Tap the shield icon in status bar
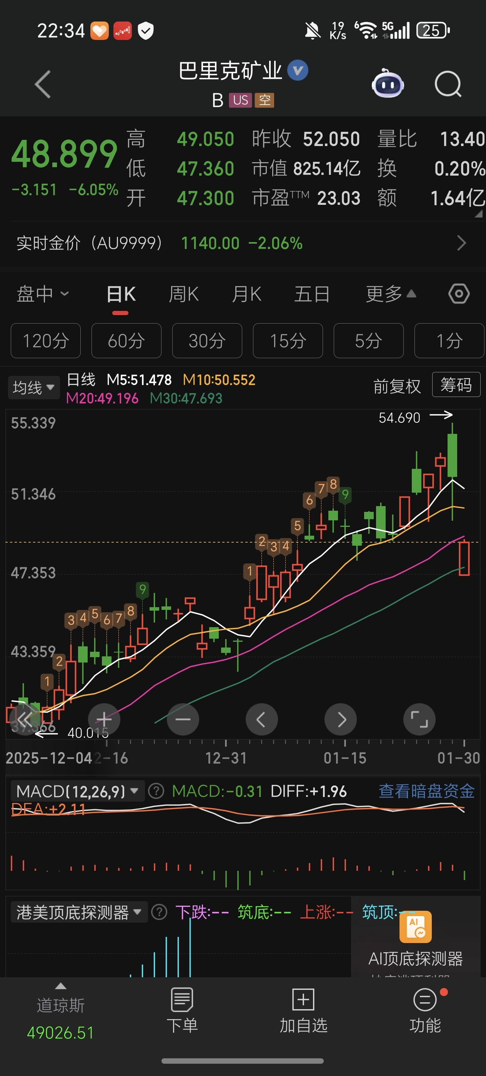Screen dimensions: 486x1076 pyautogui.click(x=145, y=30)
